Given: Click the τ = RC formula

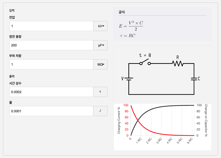Looking at the screenshot, I should [x=128, y=36].
